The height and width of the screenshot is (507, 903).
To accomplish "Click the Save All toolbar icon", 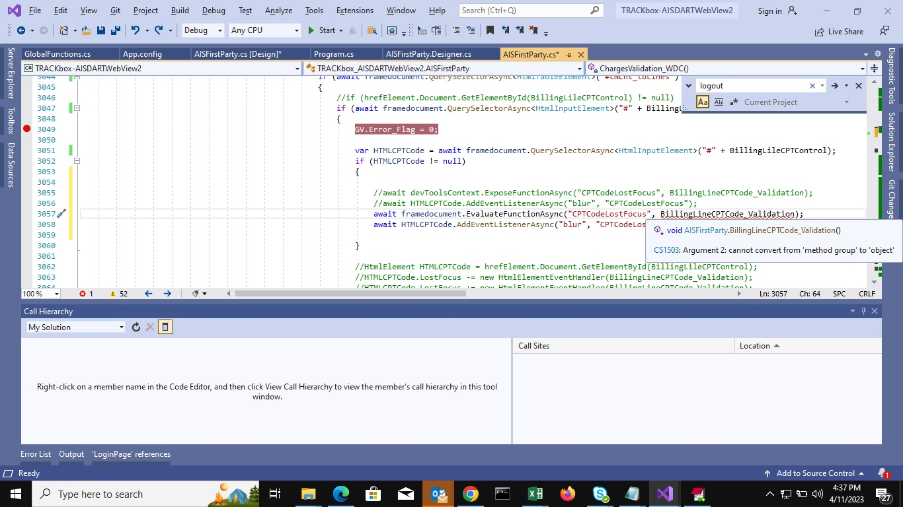I will pyautogui.click(x=115, y=30).
